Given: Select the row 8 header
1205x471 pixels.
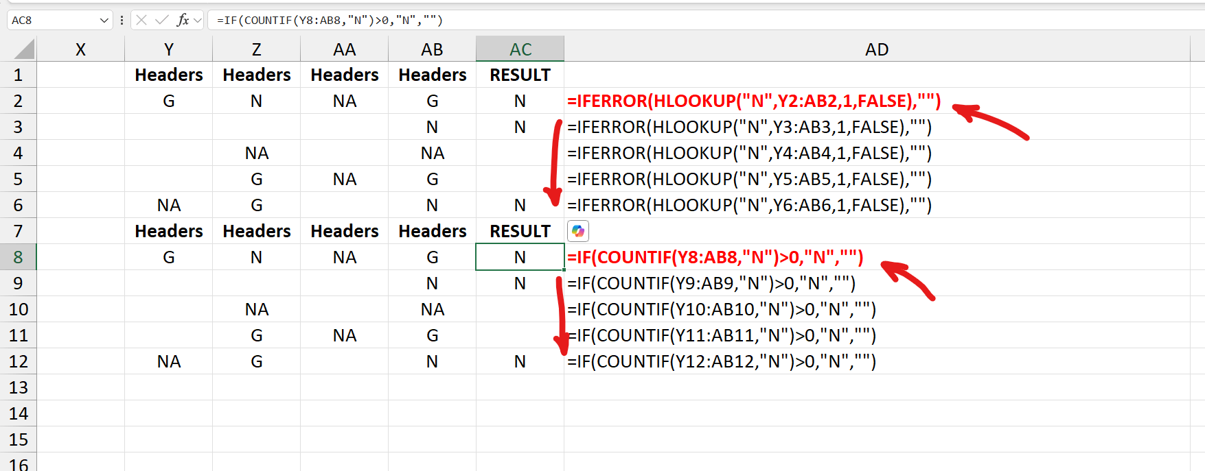Looking at the screenshot, I should coord(18,257).
